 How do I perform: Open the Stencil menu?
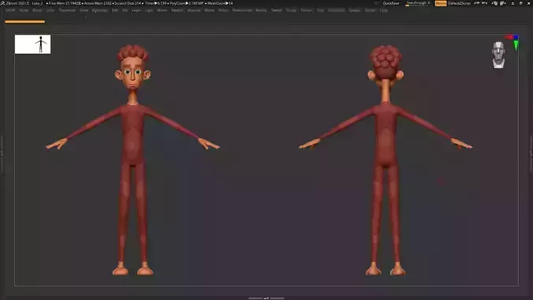(277, 10)
